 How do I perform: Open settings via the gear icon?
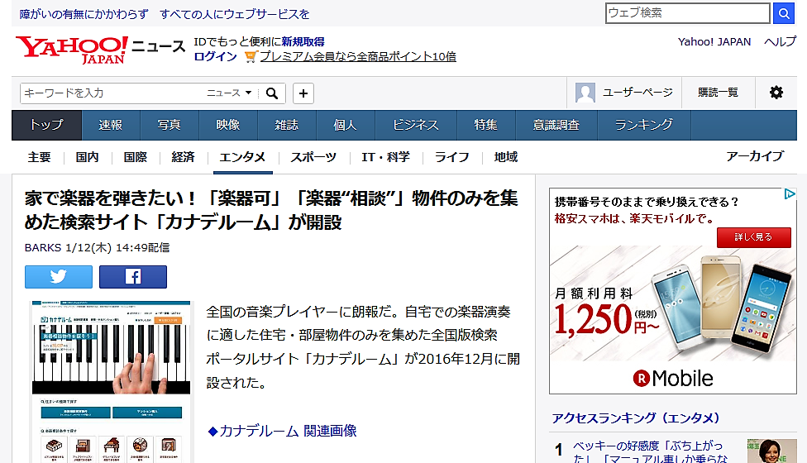pos(776,93)
